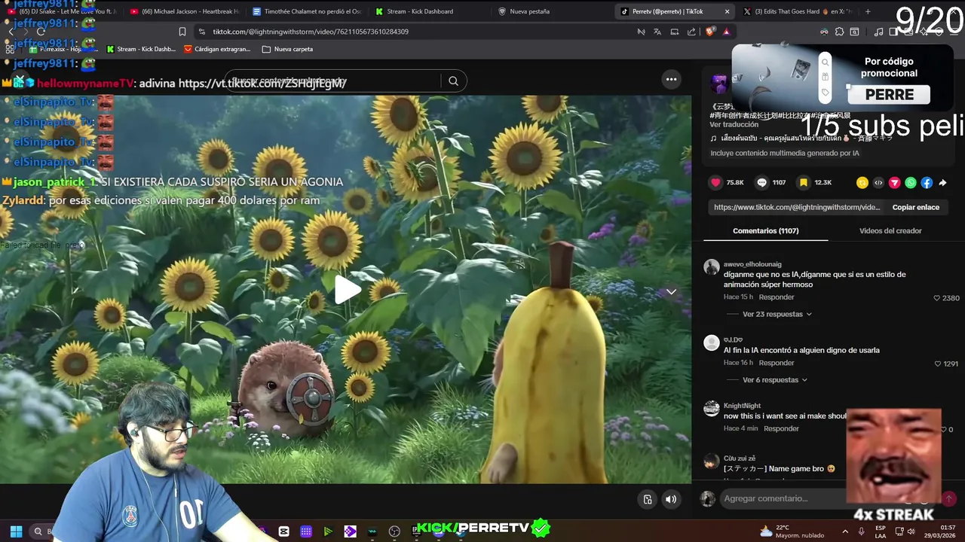Get the embed code icon

coord(878,182)
